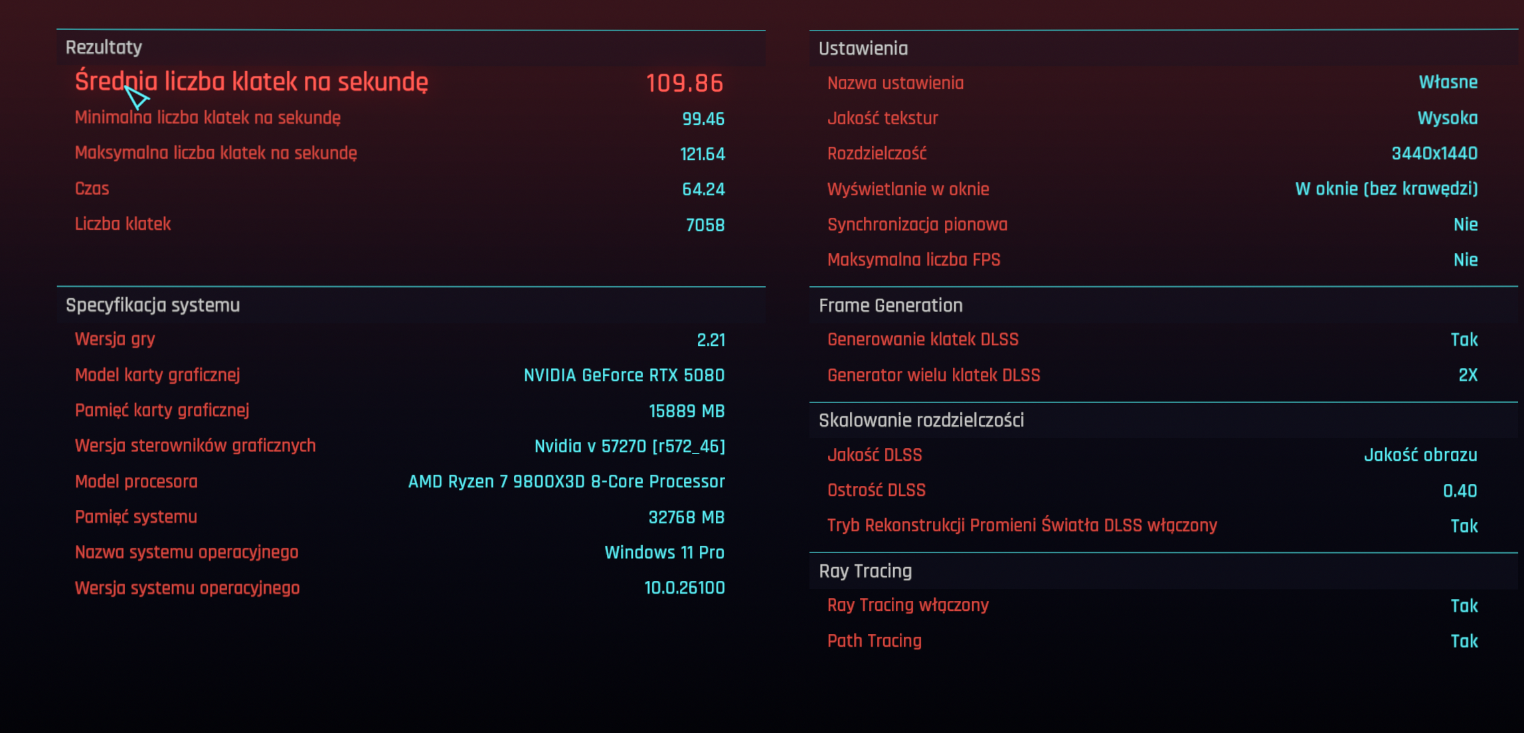
Task: Click the NVIDIA GeForce RTX 5080 model value
Action: [624, 375]
